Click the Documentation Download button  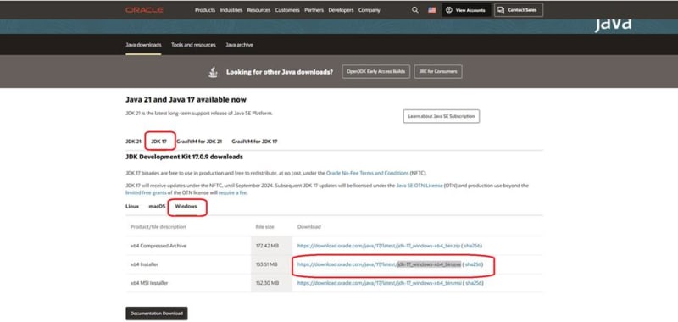click(157, 314)
